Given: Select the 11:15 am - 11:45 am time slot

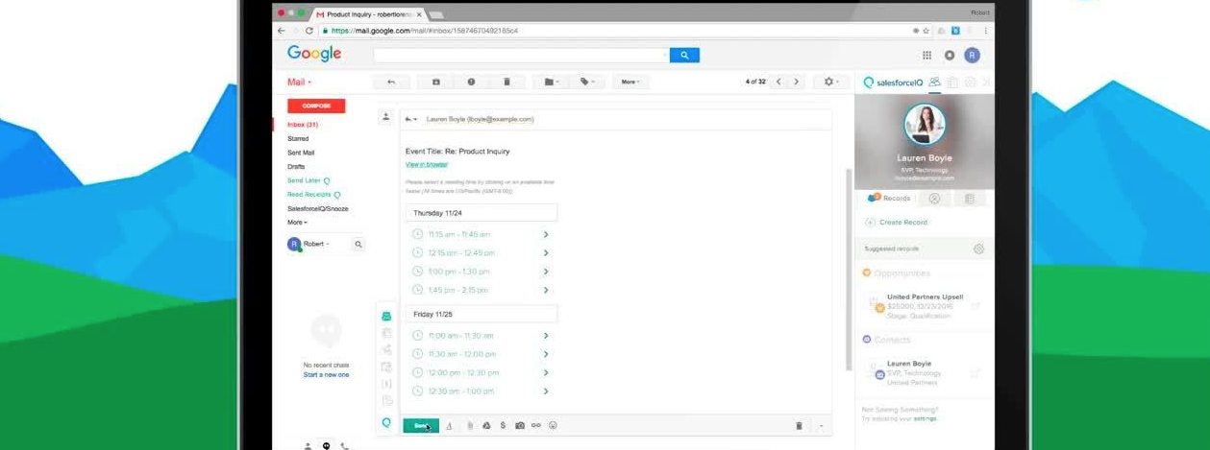Looking at the screenshot, I should (x=459, y=234).
